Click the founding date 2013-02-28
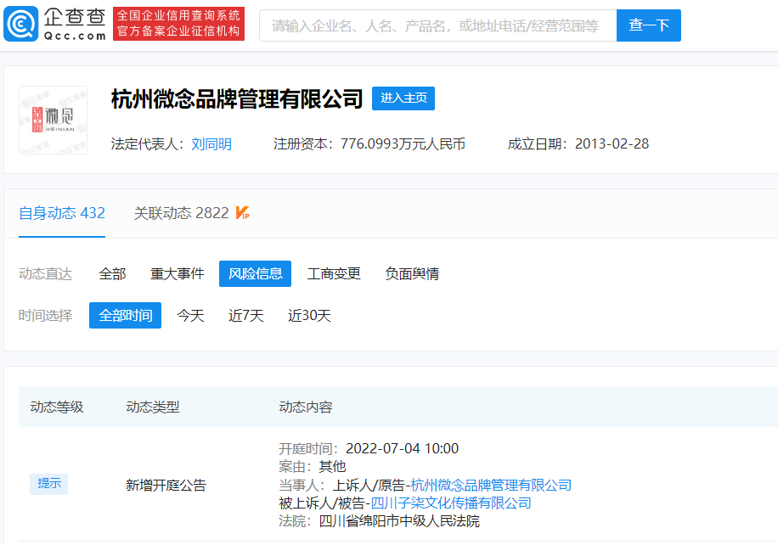The image size is (778, 545). [612, 143]
